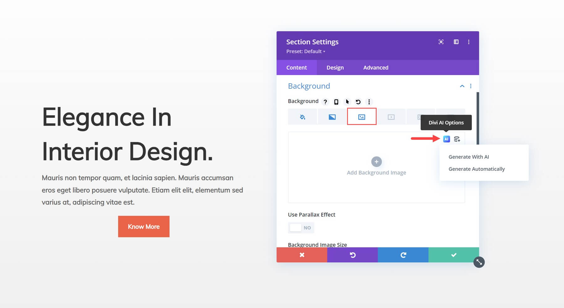Click the settings panel vertical scrollbar
This screenshot has height=308, width=564.
tap(478, 118)
